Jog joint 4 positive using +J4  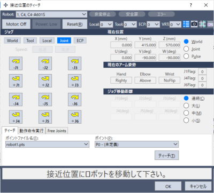(x=16, y=117)
